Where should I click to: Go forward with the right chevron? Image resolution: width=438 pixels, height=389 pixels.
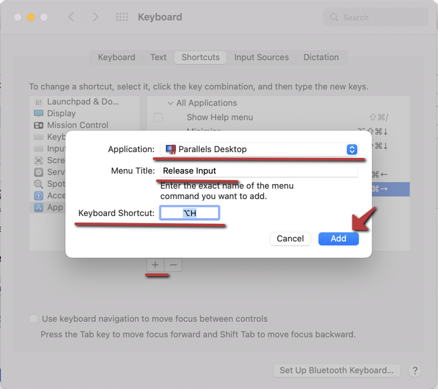pos(95,17)
